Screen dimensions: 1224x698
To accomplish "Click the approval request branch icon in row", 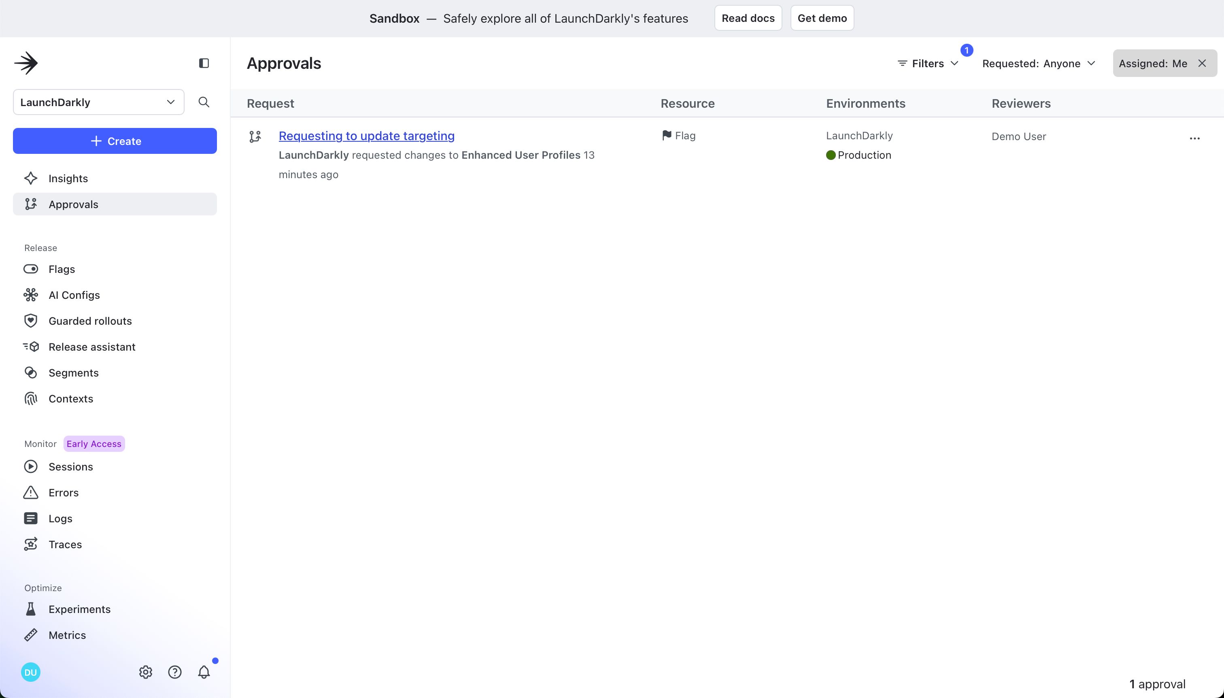I will click(x=255, y=136).
